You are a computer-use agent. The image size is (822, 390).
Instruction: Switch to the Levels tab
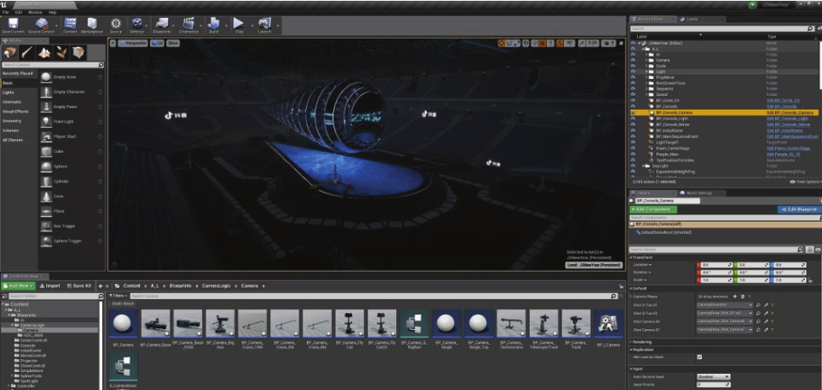click(693, 18)
